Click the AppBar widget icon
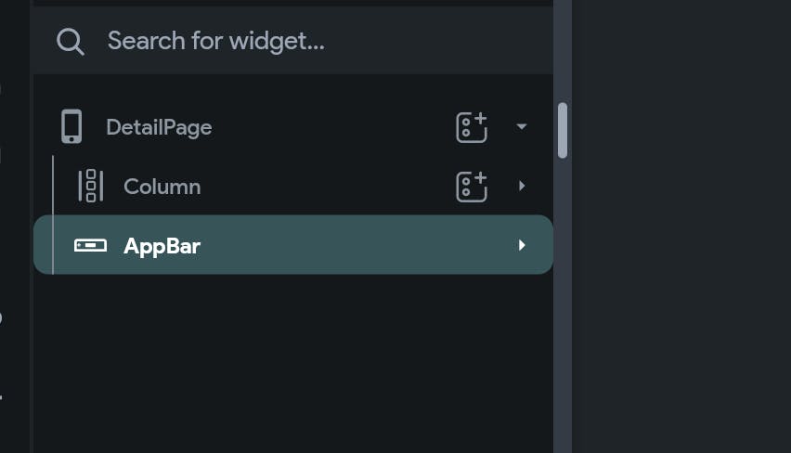 point(90,246)
